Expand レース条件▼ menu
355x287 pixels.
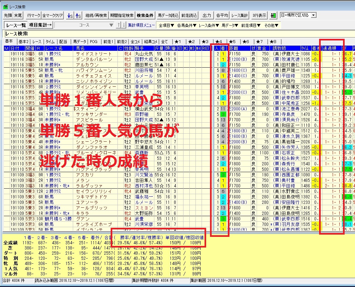point(209,25)
